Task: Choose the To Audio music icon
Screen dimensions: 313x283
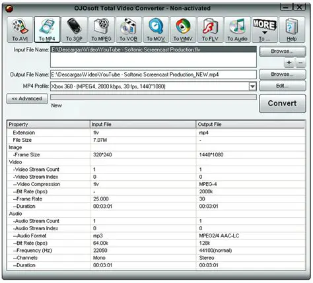Action: pos(238,29)
